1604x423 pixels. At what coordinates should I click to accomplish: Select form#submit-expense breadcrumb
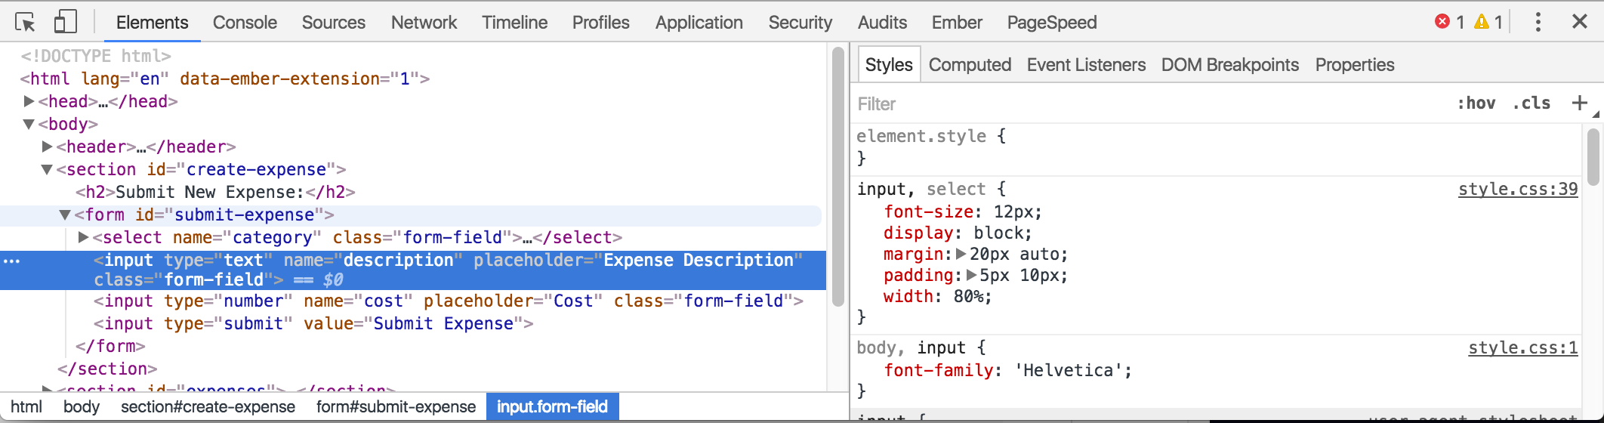[396, 406]
